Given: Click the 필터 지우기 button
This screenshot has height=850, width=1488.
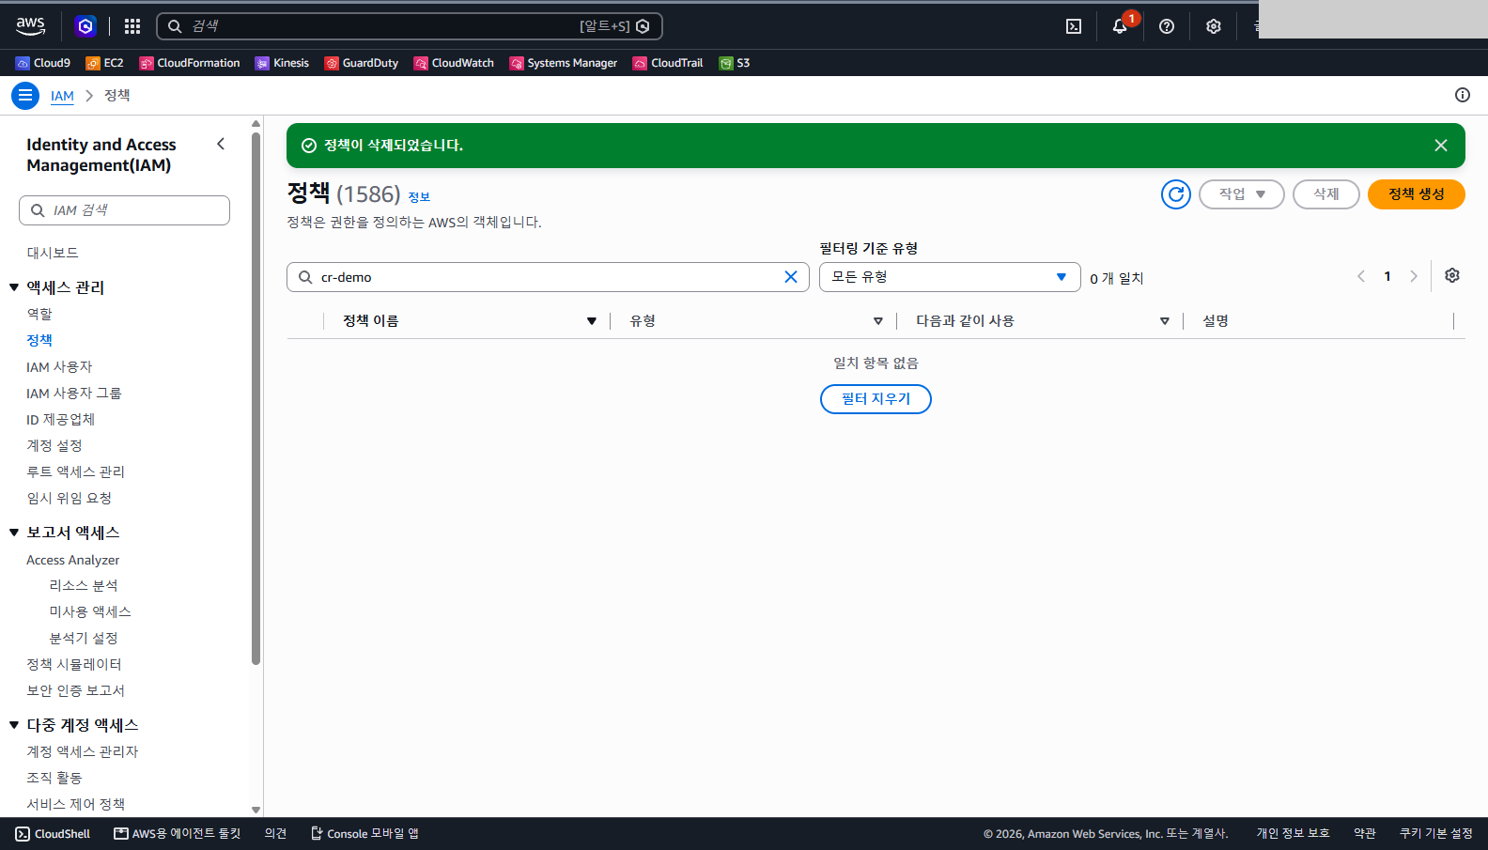Looking at the screenshot, I should pyautogui.click(x=876, y=399).
